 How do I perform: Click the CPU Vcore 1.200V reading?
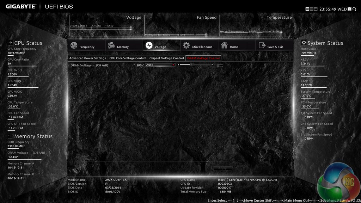(12, 74)
